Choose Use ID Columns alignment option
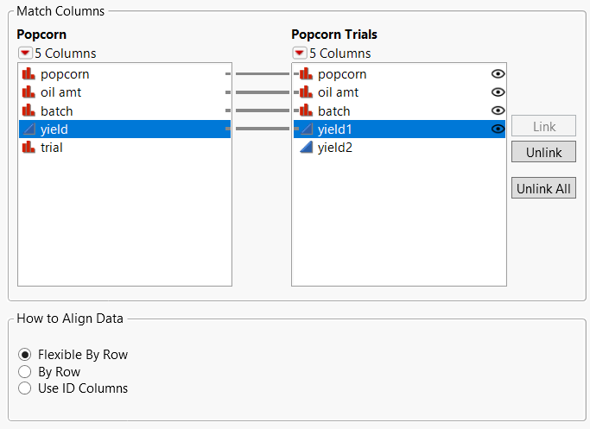 tap(25, 388)
